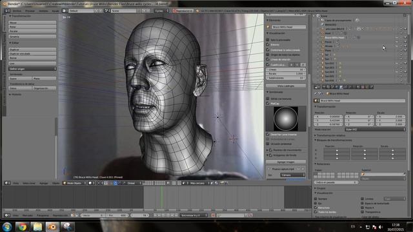Click the timeline Inicio frame field

93,215
